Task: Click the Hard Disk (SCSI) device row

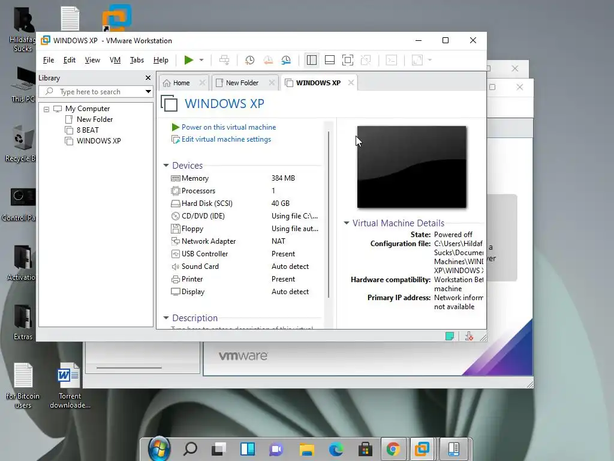Action: pyautogui.click(x=245, y=203)
